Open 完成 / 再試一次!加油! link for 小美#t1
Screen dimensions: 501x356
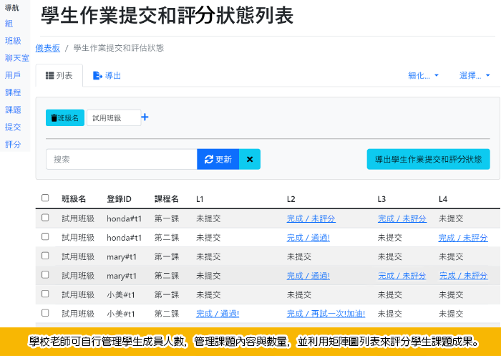pos(326,314)
